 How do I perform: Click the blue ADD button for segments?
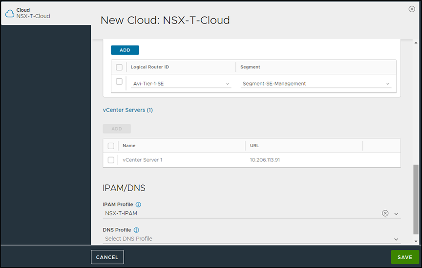[x=125, y=50]
